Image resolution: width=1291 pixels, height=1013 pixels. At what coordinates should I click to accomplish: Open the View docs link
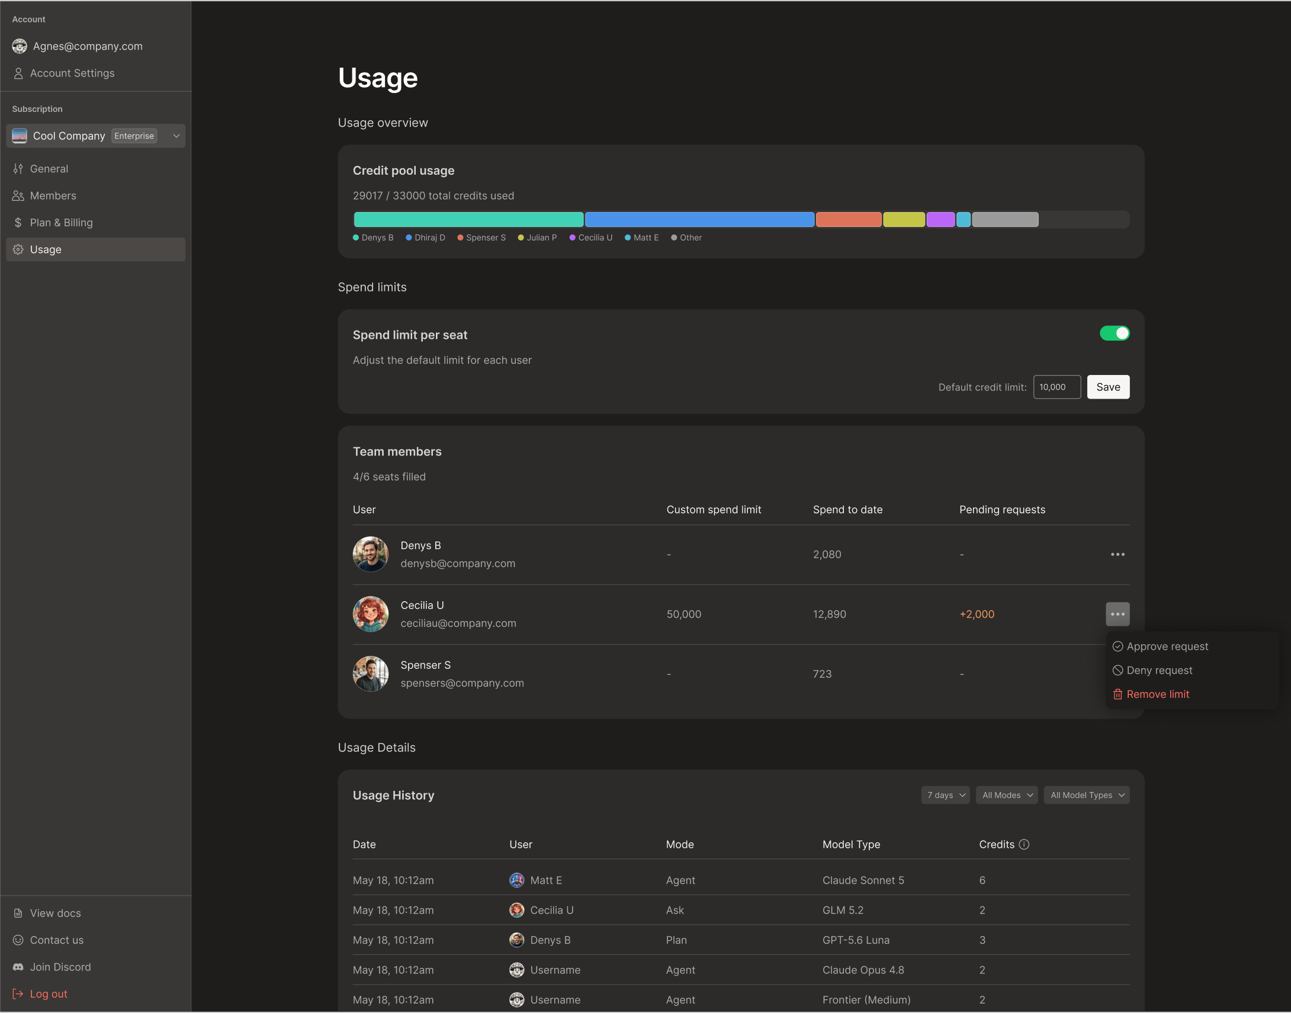(95, 913)
